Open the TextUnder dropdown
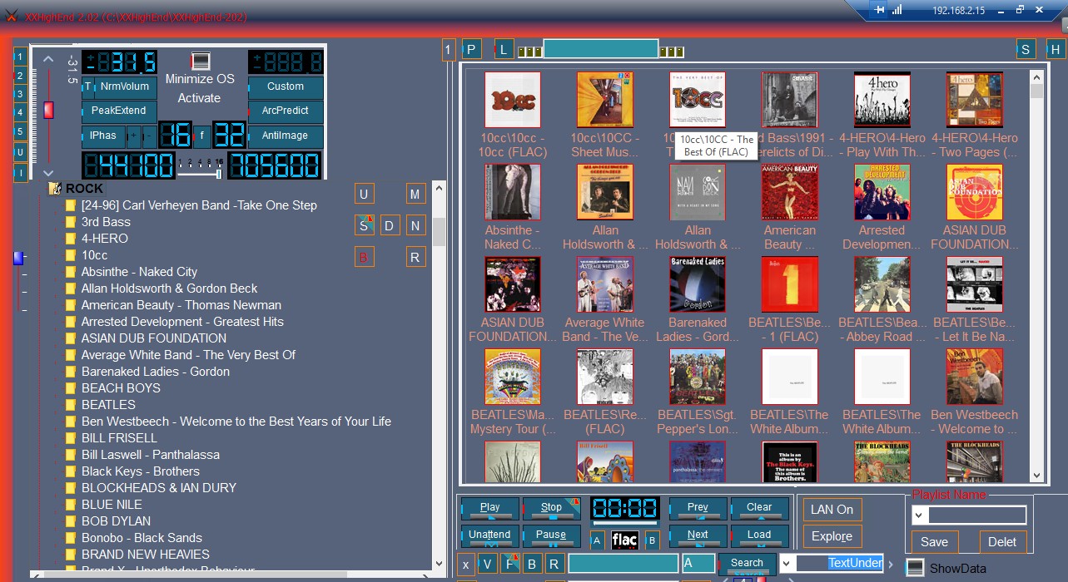Screen dimensions: 1068x582 787,563
